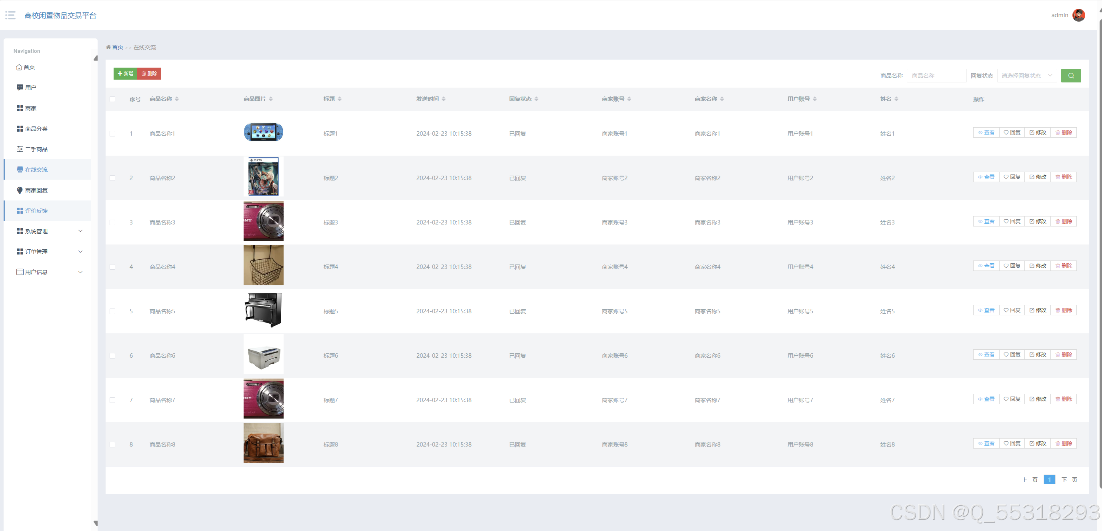Sort by 商品名称 column arrows
Viewport: 1102px width, 531px height.
(177, 99)
